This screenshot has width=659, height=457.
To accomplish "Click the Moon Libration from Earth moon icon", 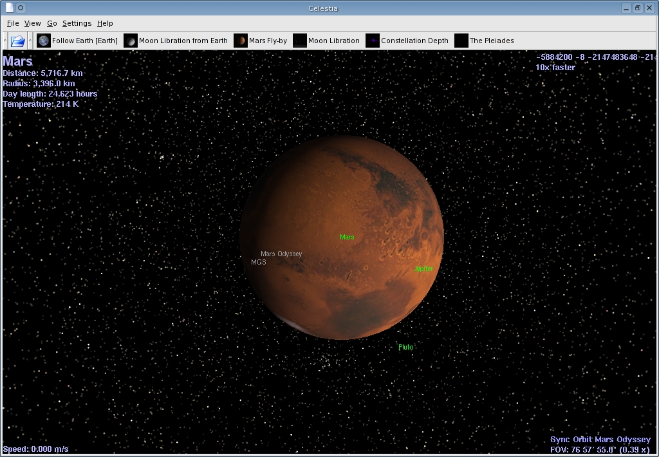I will point(131,41).
